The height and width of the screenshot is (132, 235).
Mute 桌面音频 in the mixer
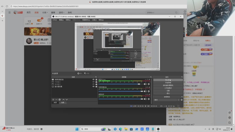point(145,99)
